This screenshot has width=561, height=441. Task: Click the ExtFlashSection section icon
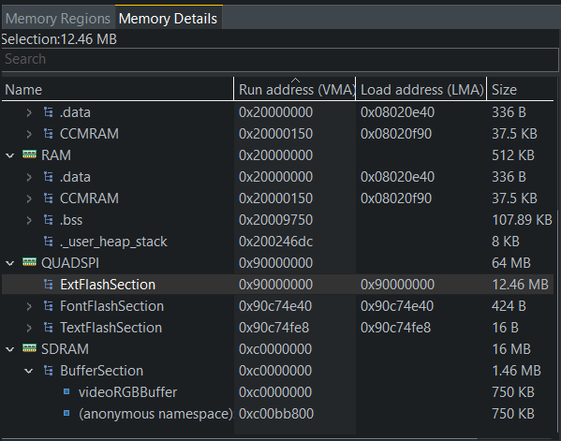pos(49,285)
